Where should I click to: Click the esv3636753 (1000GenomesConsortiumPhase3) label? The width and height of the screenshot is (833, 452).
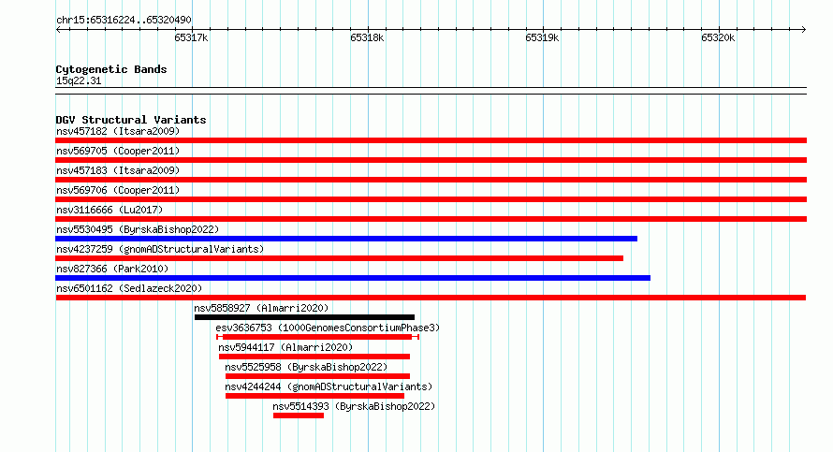[328, 328]
